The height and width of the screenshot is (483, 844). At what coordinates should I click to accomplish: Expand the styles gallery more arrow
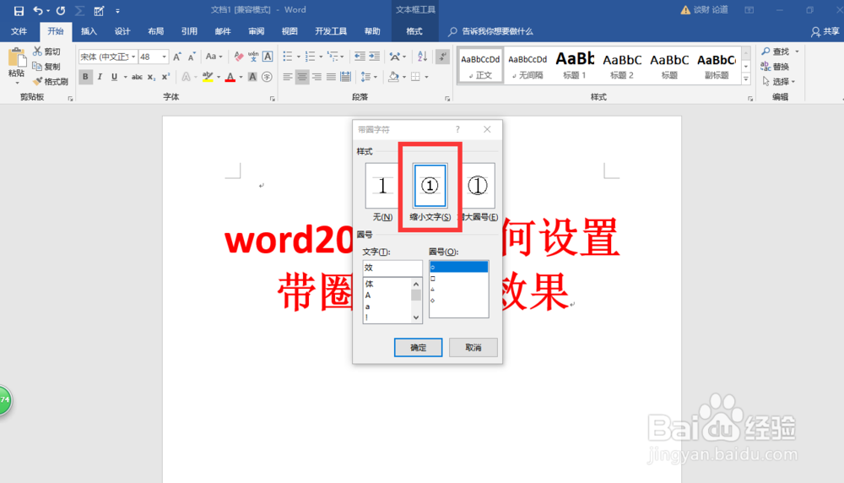coord(745,79)
